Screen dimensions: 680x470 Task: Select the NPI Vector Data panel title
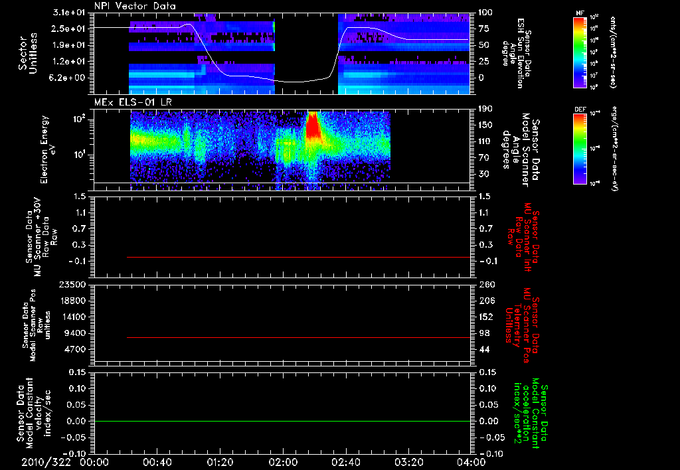135,6
